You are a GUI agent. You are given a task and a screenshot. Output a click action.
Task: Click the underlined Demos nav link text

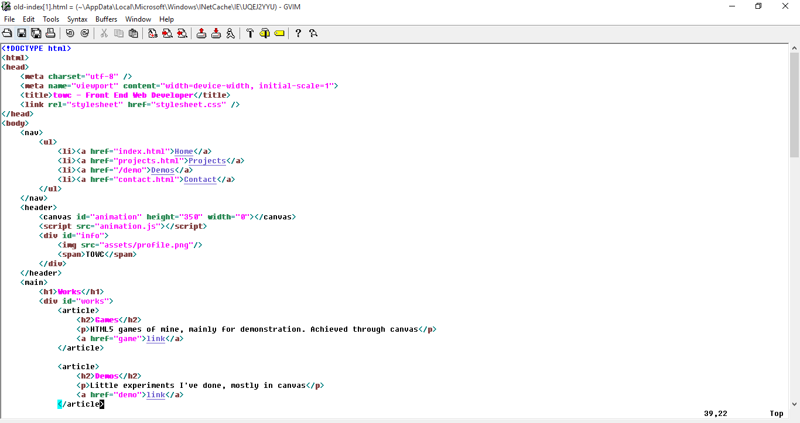(x=163, y=170)
